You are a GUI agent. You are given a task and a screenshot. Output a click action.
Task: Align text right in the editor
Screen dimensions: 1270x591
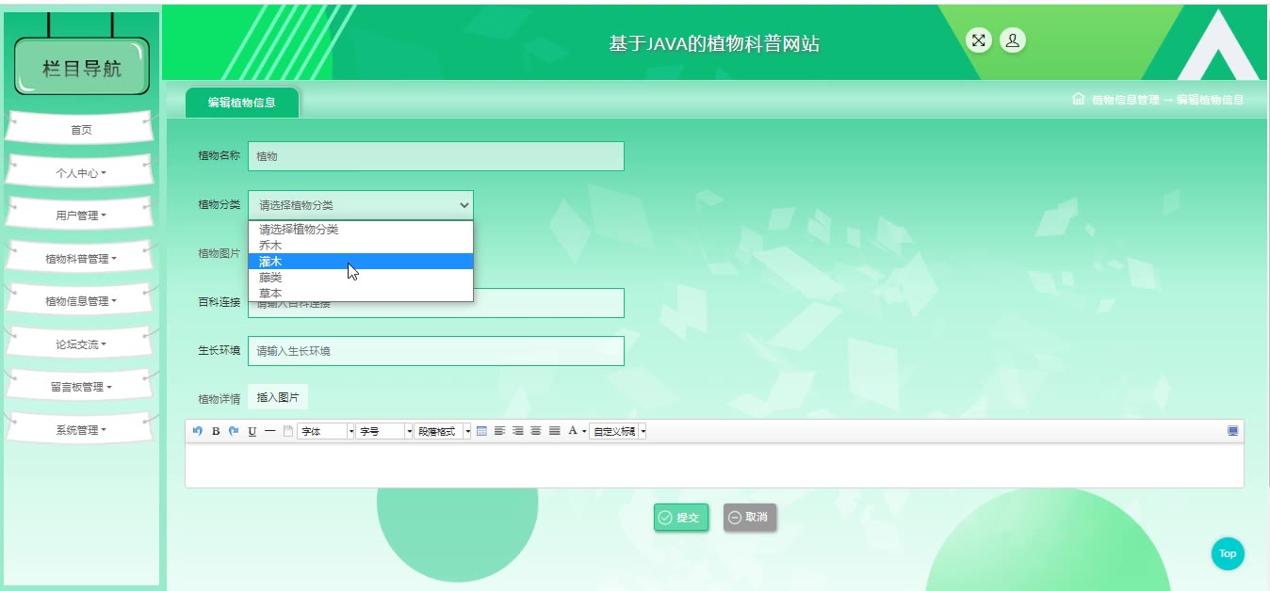pyautogui.click(x=518, y=431)
